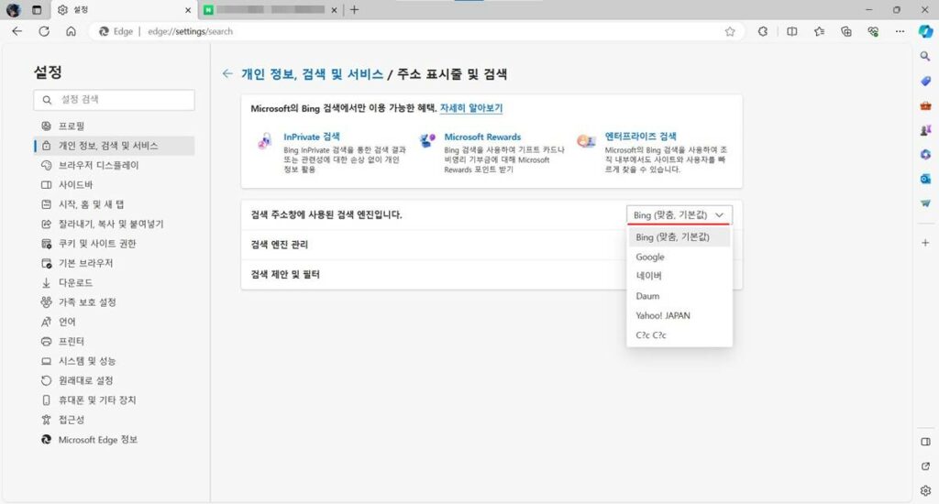The height and width of the screenshot is (504, 939).
Task: Open the Microsoft Rewards link
Action: [x=482, y=137]
